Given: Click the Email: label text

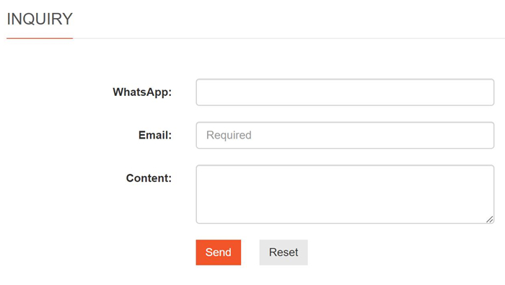Looking at the screenshot, I should pos(155,135).
